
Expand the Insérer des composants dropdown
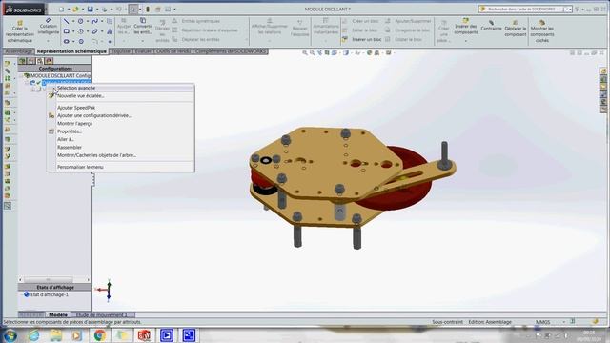point(466,41)
